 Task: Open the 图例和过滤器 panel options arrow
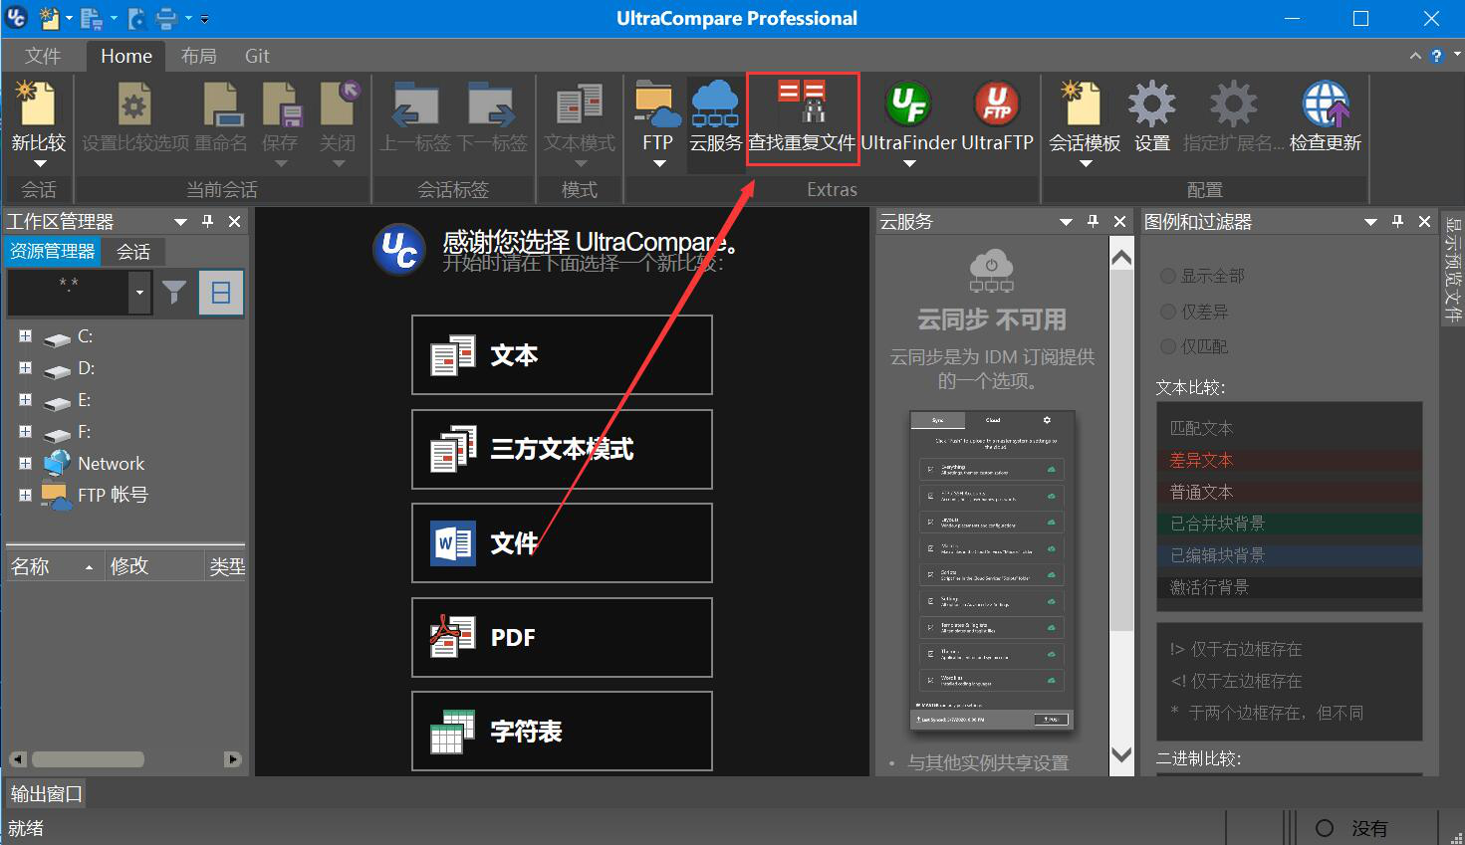point(1370,221)
